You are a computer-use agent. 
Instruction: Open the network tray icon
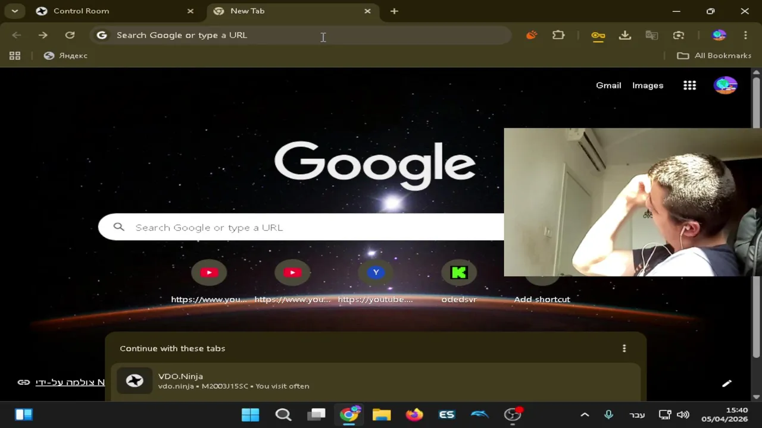(665, 415)
